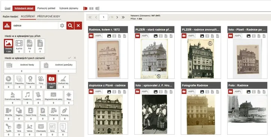Toggle Fotografie record type filter
The width and height of the screenshot is (271, 137).
click(51, 81)
